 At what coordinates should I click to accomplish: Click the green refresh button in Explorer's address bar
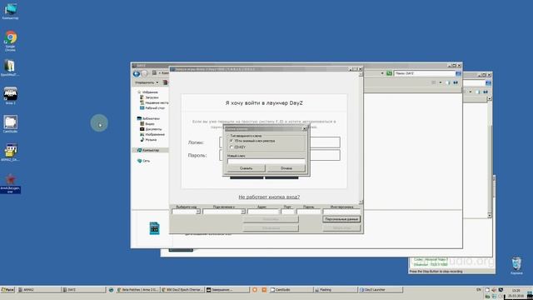pos(389,73)
